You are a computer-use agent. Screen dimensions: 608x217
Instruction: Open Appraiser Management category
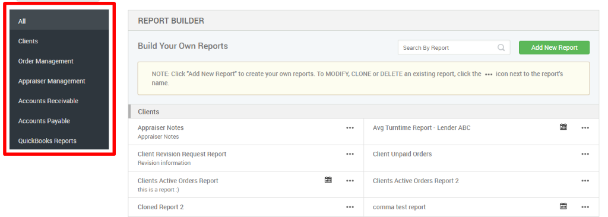[x=59, y=81]
